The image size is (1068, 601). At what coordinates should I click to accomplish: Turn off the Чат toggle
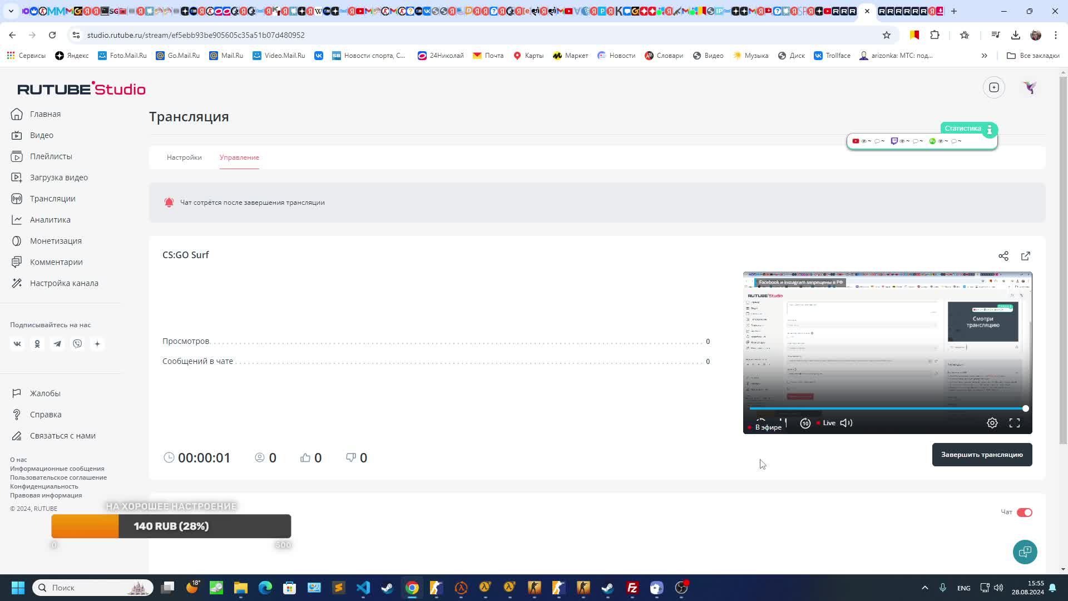[1025, 513]
